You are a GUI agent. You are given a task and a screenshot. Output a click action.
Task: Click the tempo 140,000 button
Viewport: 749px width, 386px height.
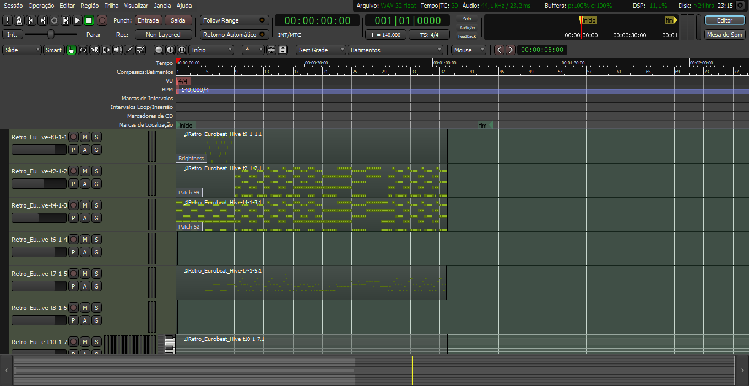pos(386,34)
